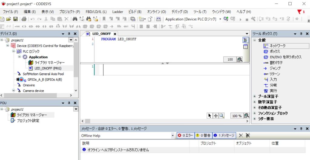Select the ボックス tool in the toolbox
The width and height of the screenshot is (310, 160).
pos(275,52)
